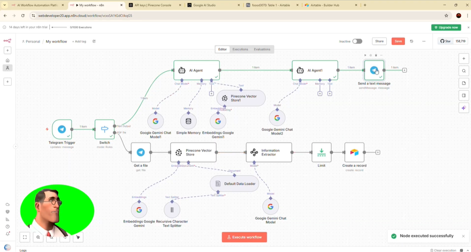Image resolution: width=471 pixels, height=252 pixels.
Task: Expand the Logs panel at bottom
Action: point(23,250)
